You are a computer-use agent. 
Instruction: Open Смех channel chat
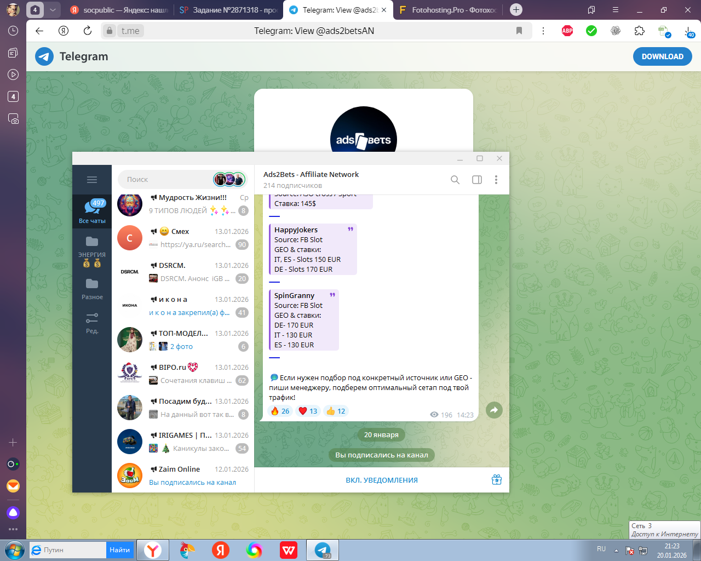pyautogui.click(x=183, y=238)
